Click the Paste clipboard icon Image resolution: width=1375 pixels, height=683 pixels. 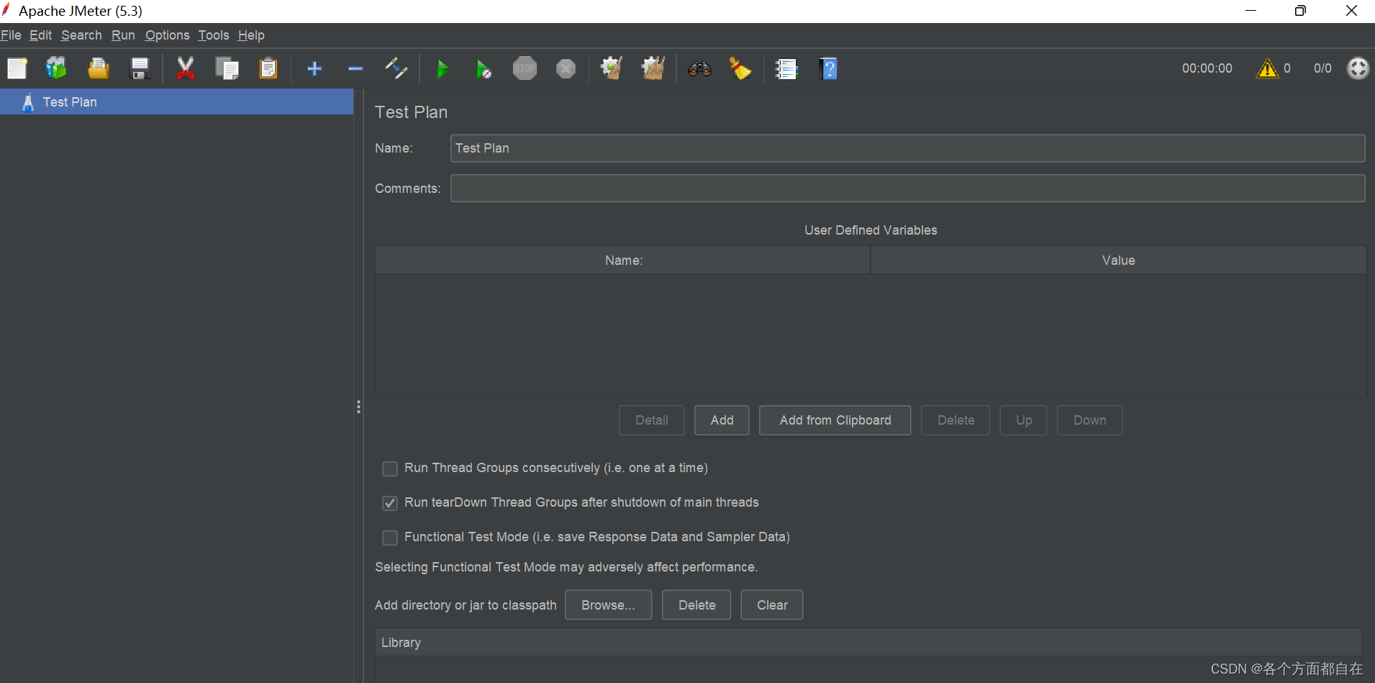[268, 68]
